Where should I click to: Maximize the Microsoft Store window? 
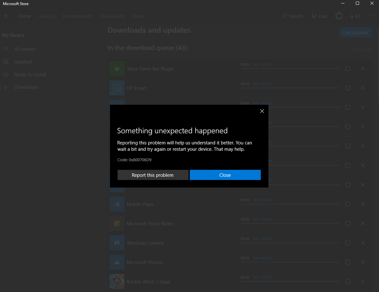357,3
